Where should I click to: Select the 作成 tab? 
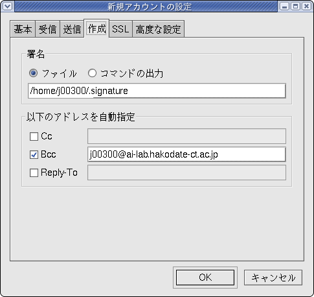(x=96, y=29)
